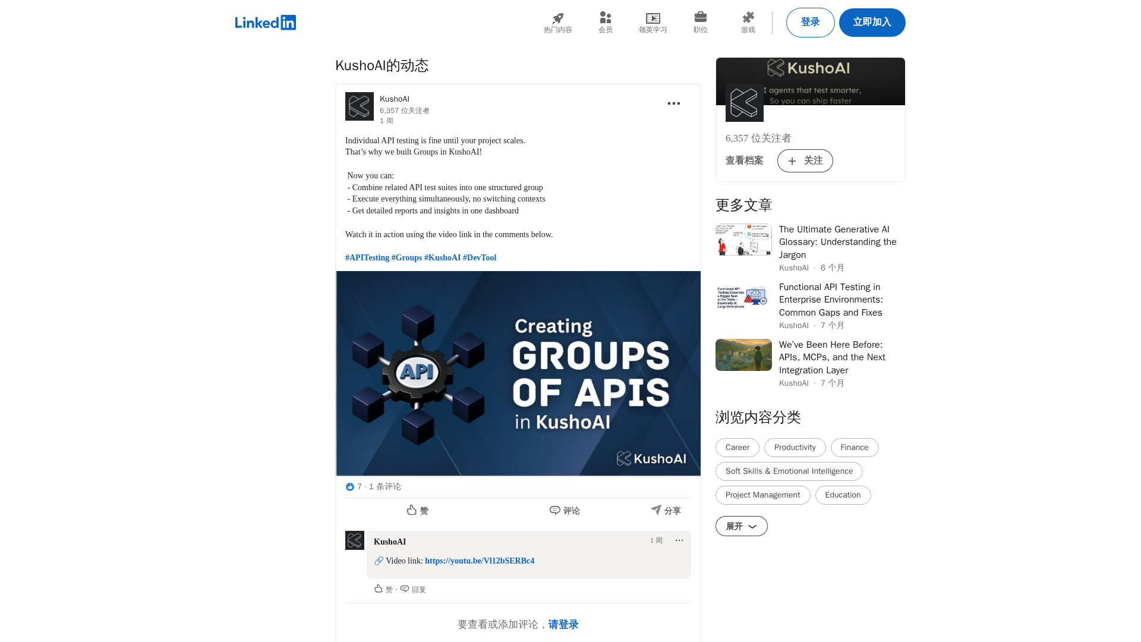Select the Productivity category chip
The height and width of the screenshot is (642, 1141).
point(795,448)
